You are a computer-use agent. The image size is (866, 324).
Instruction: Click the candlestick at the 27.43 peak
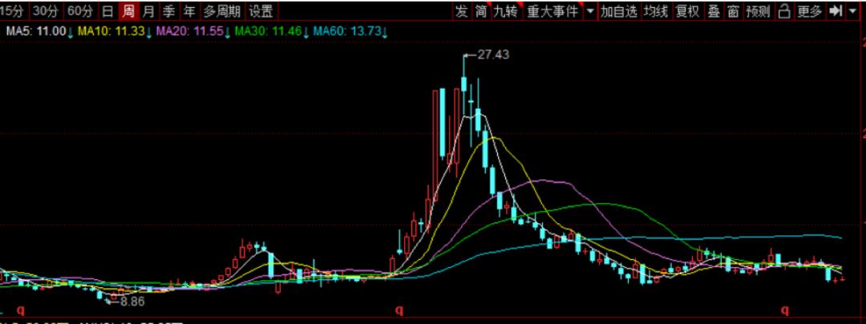[x=464, y=82]
